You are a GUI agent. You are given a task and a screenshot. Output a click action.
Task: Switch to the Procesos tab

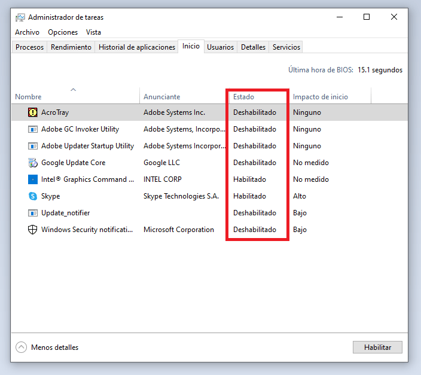click(29, 47)
